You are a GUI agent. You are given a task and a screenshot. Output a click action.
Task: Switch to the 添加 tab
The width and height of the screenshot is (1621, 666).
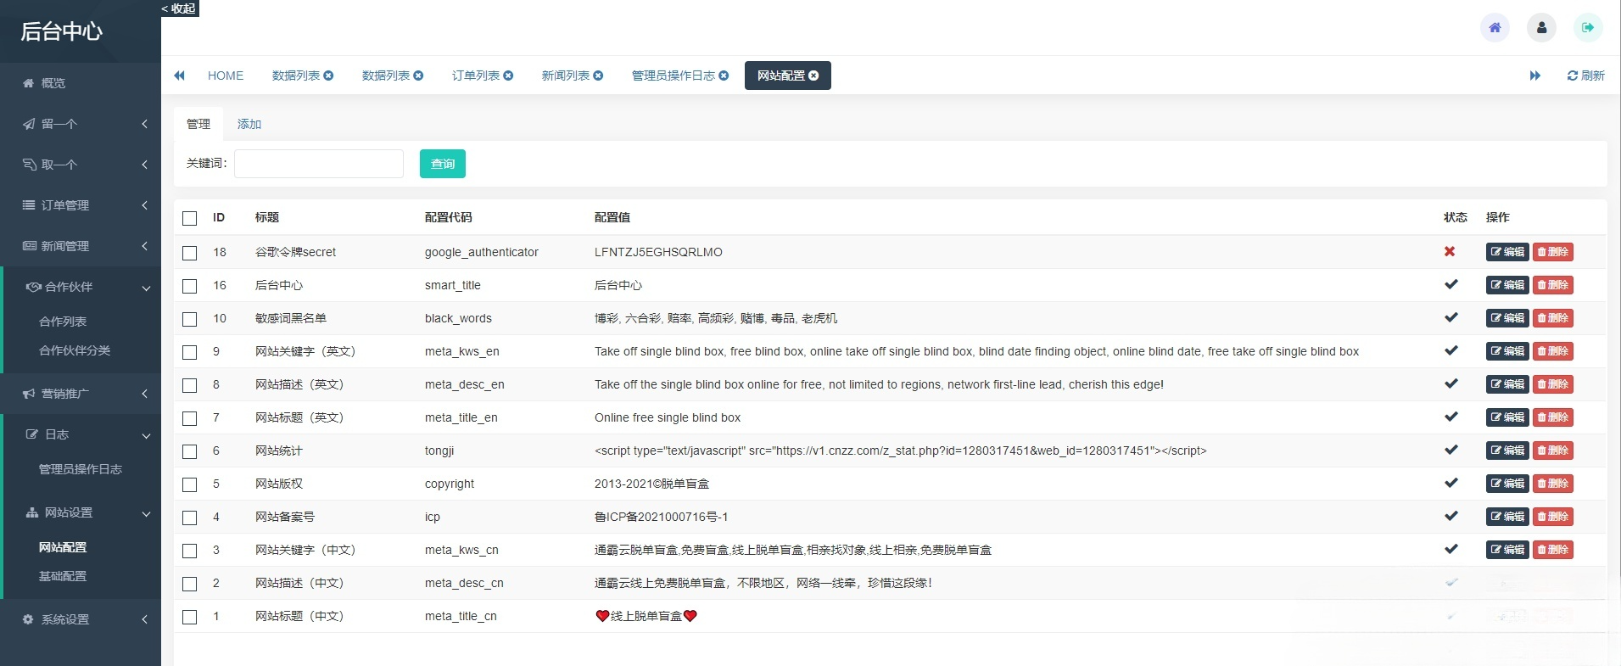click(249, 124)
